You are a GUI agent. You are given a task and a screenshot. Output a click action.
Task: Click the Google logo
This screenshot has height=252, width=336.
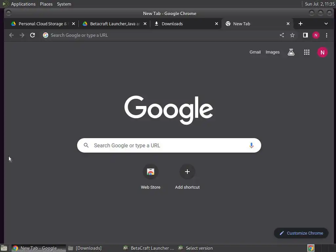pyautogui.click(x=169, y=110)
